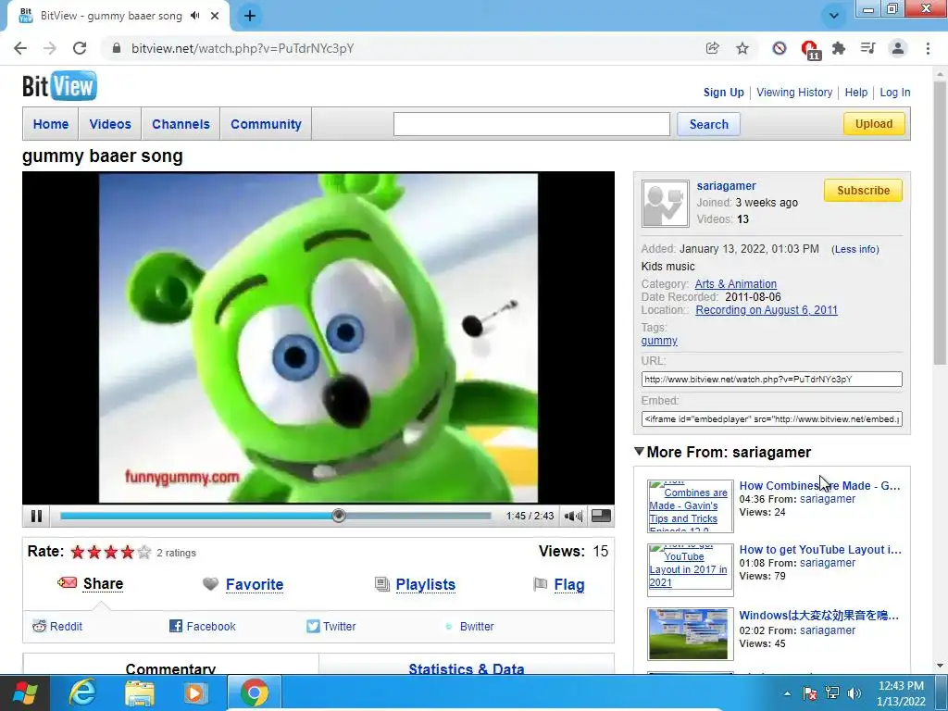Click the flag icon

coord(540,584)
